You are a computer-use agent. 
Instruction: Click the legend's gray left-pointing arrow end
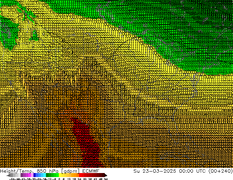(x=8, y=175)
